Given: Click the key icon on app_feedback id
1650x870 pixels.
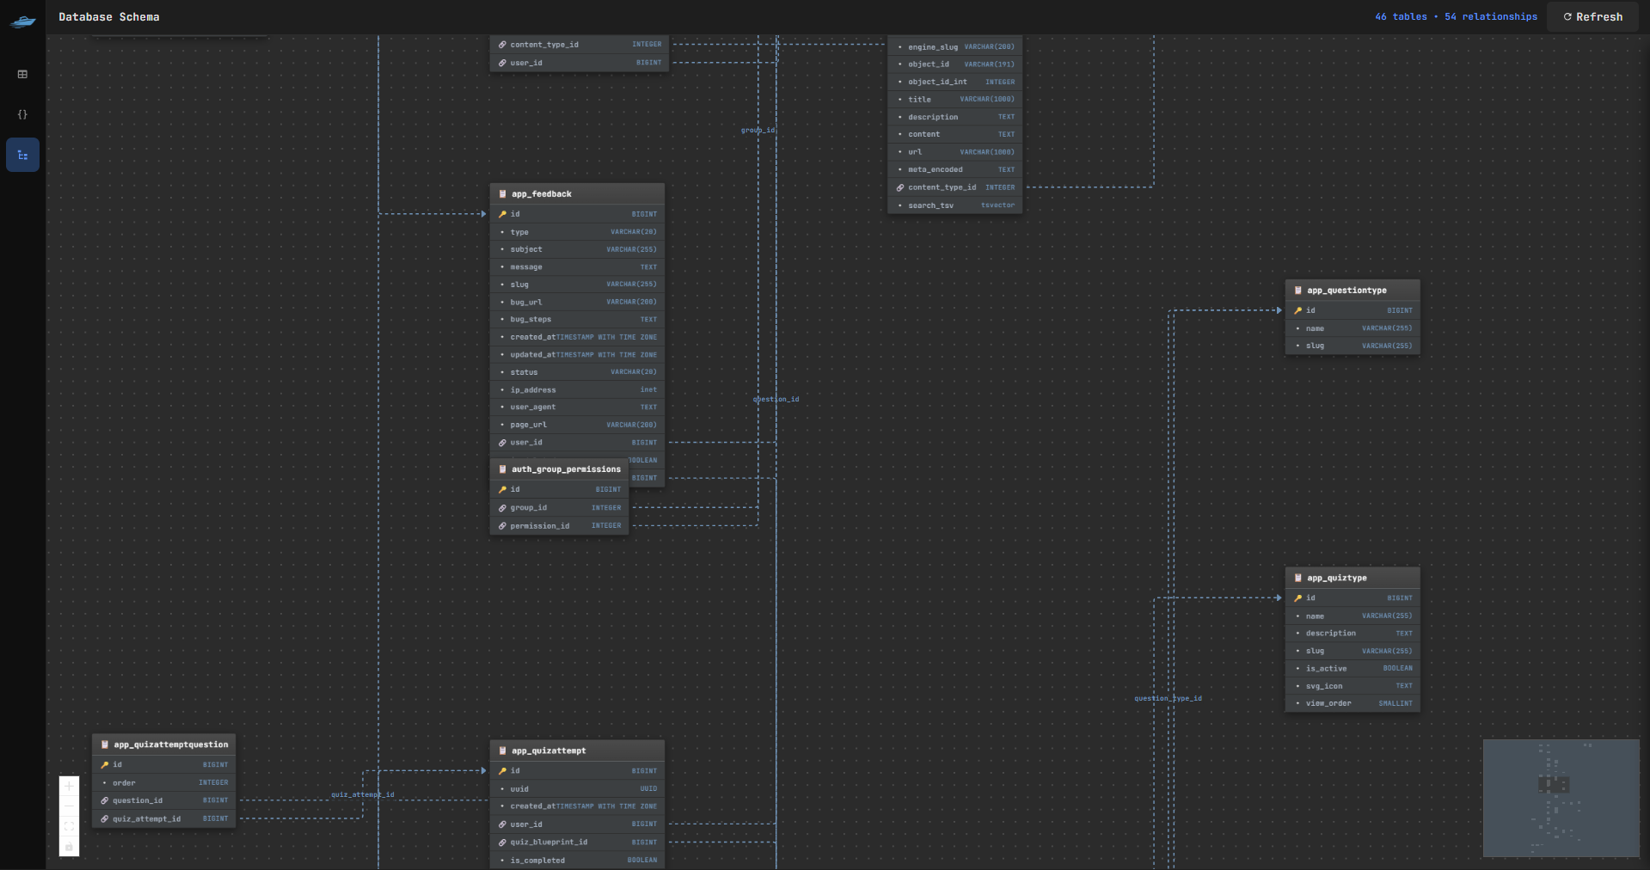Looking at the screenshot, I should [x=502, y=214].
